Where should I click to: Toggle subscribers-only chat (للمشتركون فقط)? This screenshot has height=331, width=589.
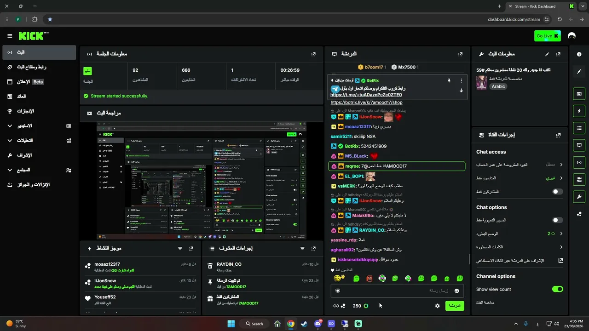557,191
